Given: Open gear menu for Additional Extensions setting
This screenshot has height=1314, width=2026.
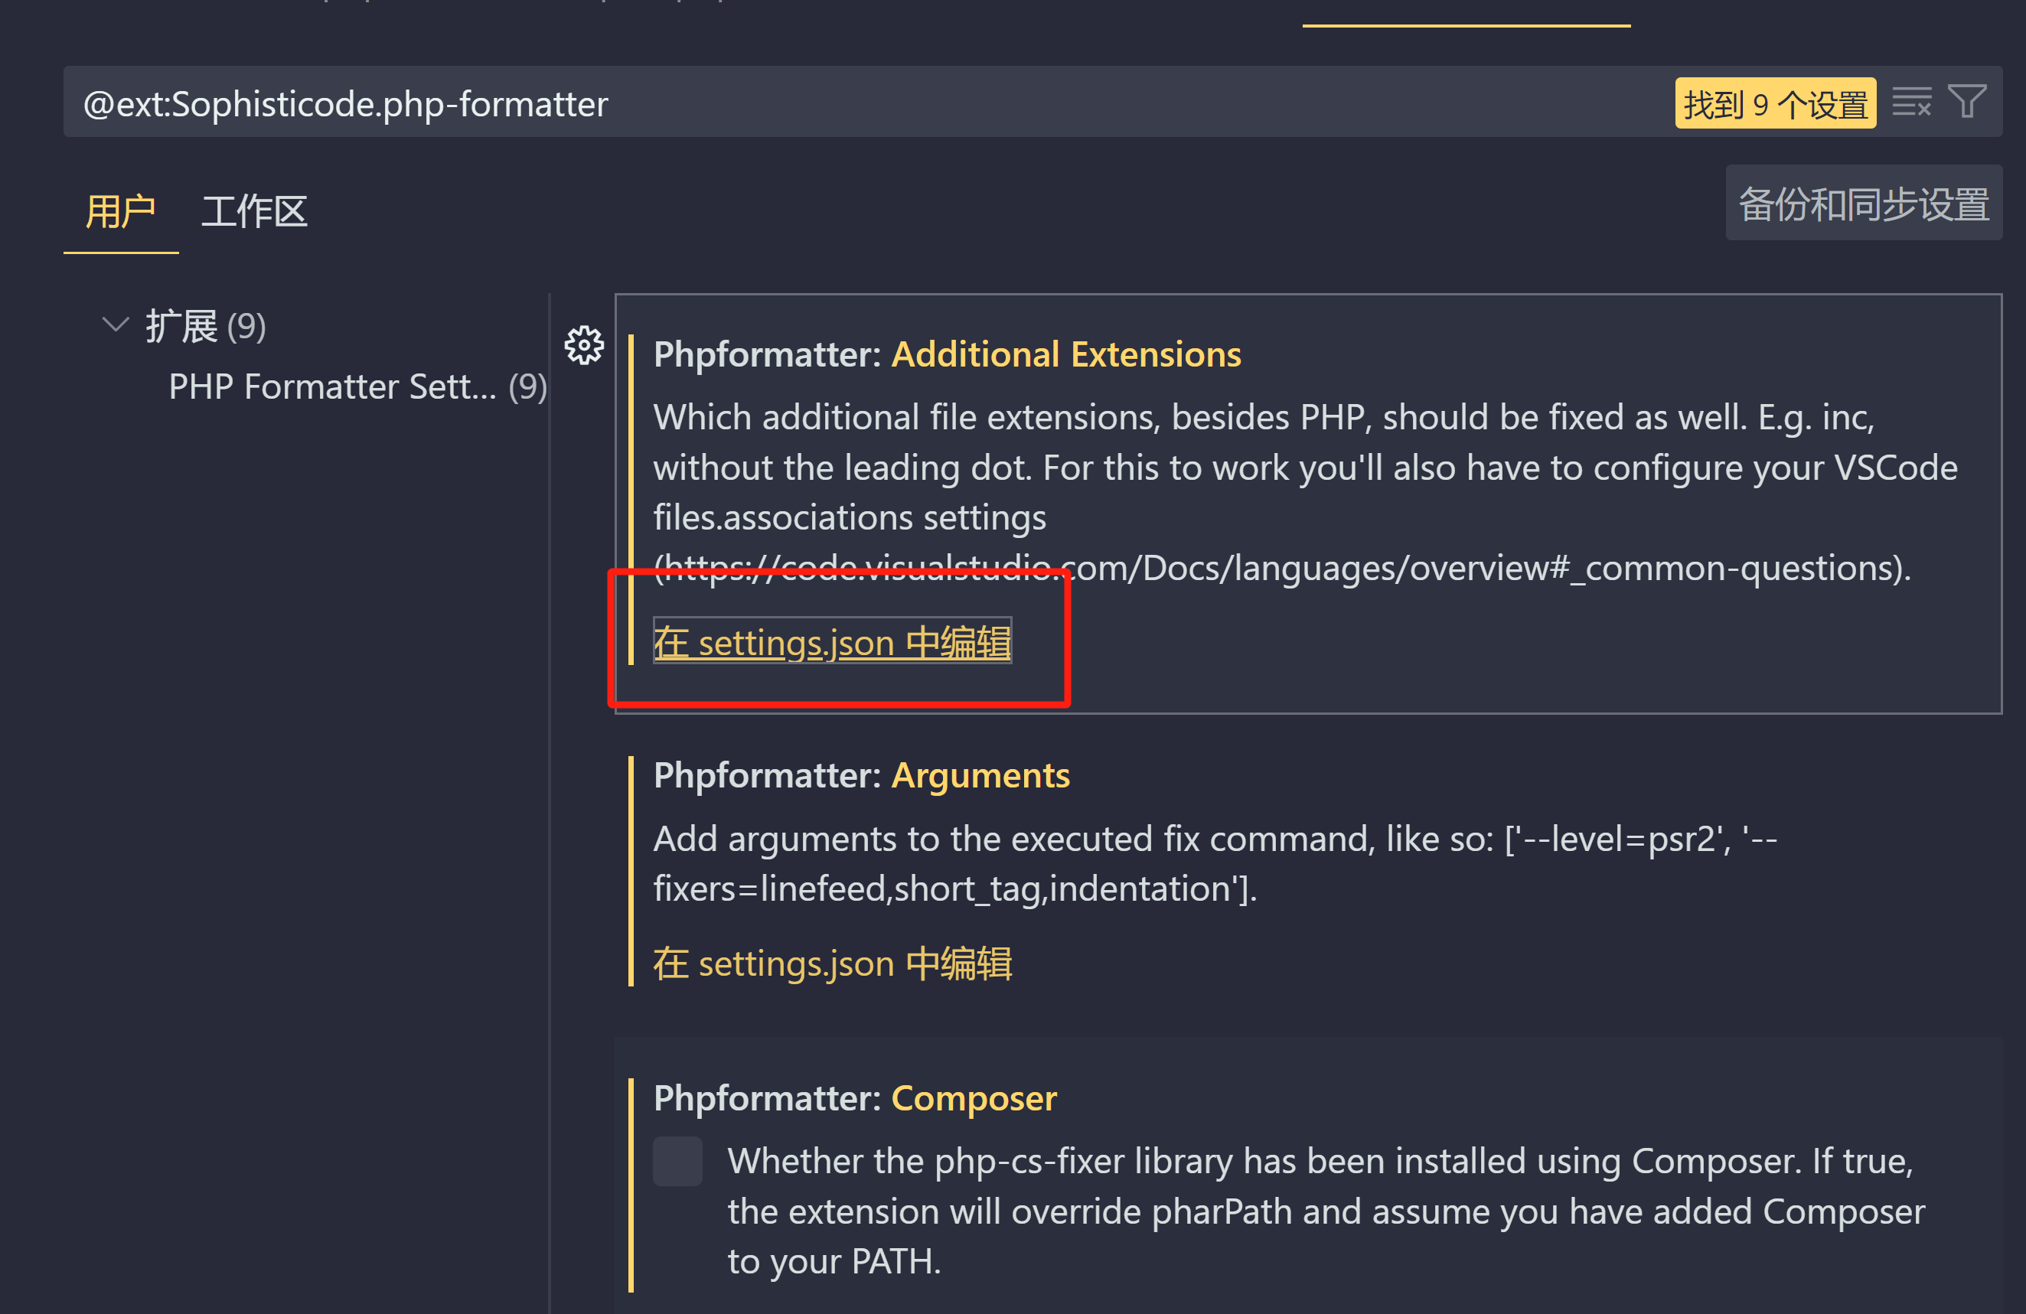Looking at the screenshot, I should coord(584,345).
